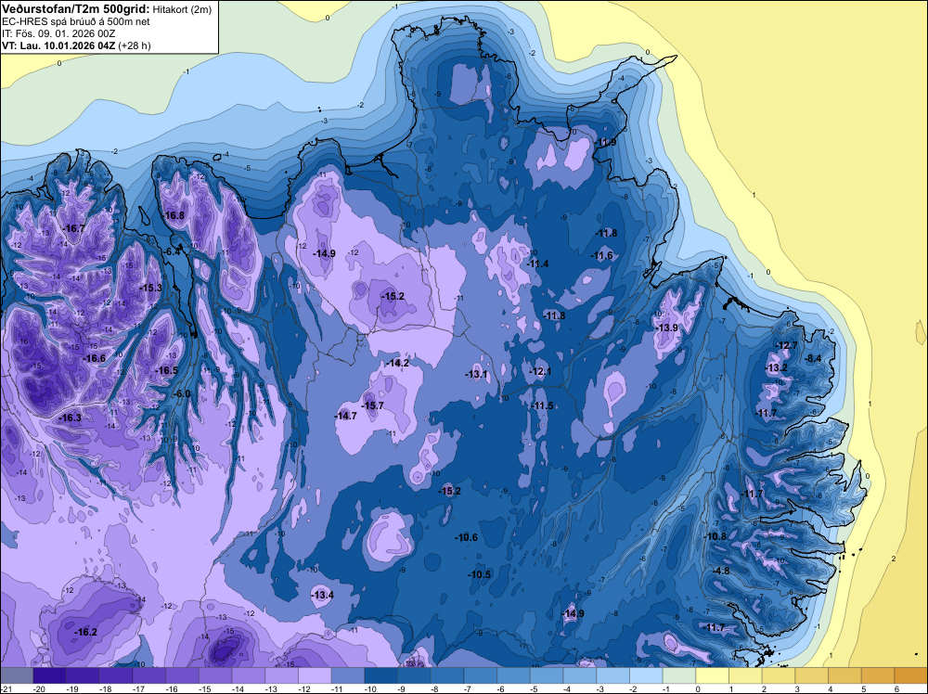This screenshot has height=694, width=928.
Task: Click the legend swatch between -5 and -4
Action: (547, 675)
